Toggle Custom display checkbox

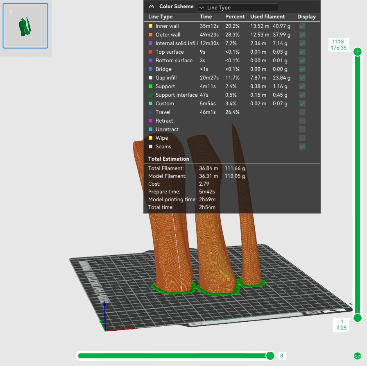pyautogui.click(x=302, y=104)
